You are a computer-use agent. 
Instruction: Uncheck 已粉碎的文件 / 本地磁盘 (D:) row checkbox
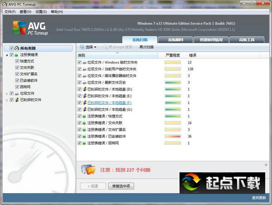(79, 89)
